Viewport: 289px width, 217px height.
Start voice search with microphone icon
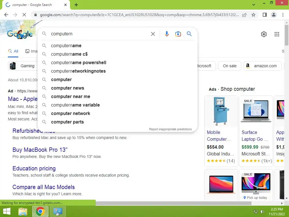click(167, 34)
